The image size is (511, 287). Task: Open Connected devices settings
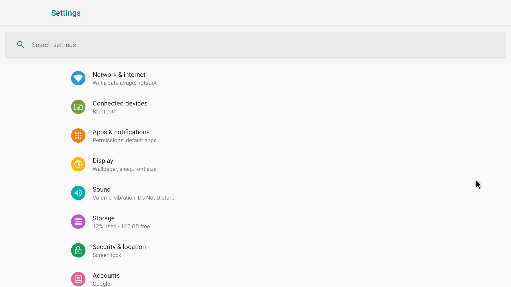tap(120, 103)
